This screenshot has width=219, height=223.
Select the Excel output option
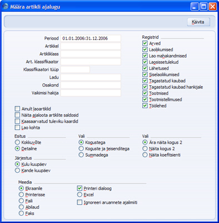pyautogui.click(x=79, y=195)
